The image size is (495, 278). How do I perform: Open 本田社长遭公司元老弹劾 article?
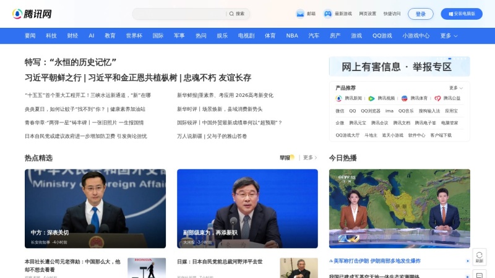[72, 266]
